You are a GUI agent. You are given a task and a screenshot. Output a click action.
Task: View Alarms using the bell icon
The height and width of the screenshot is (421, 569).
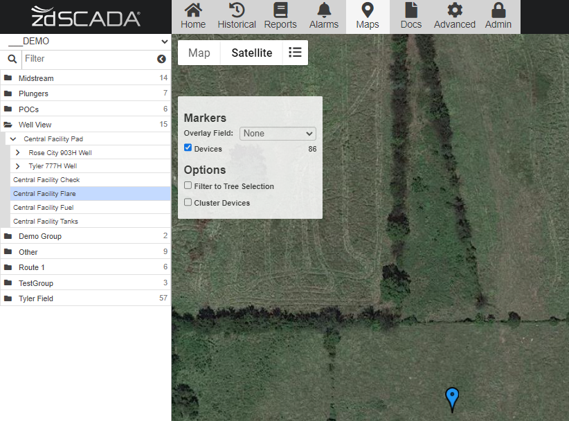tap(323, 17)
